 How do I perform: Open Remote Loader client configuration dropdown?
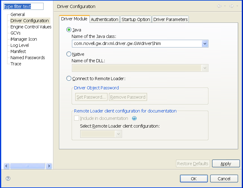(118, 134)
